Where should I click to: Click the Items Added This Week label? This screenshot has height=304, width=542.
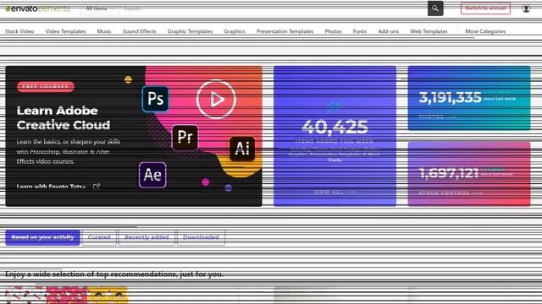335,141
